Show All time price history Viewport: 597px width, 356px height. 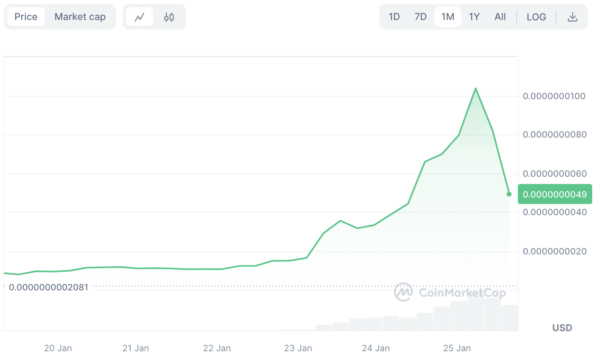pos(500,17)
